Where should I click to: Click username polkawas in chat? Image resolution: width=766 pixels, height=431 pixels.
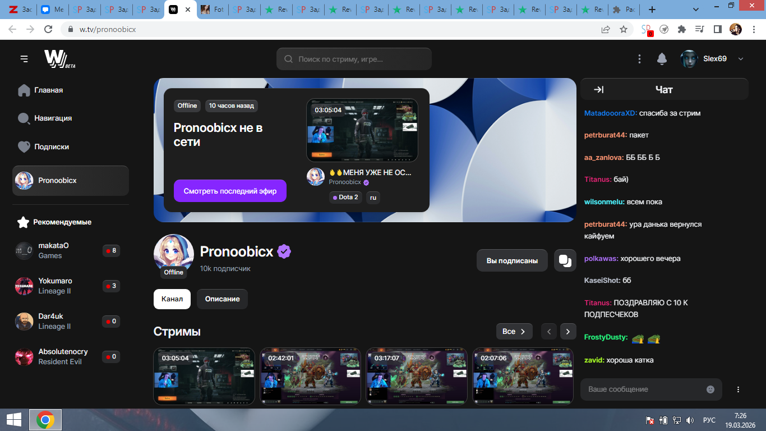point(601,259)
